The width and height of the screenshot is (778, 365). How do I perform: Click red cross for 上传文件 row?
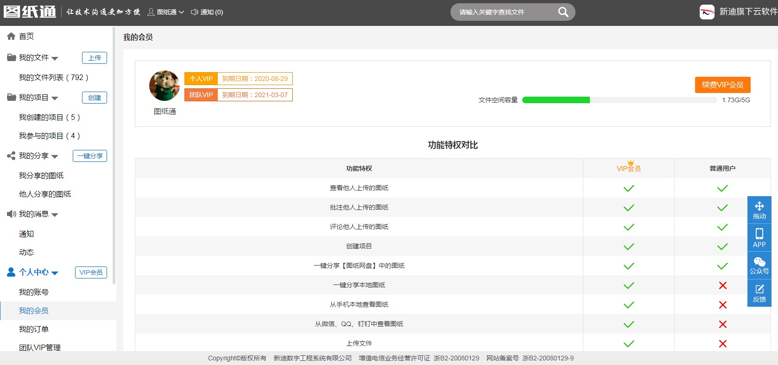(722, 344)
